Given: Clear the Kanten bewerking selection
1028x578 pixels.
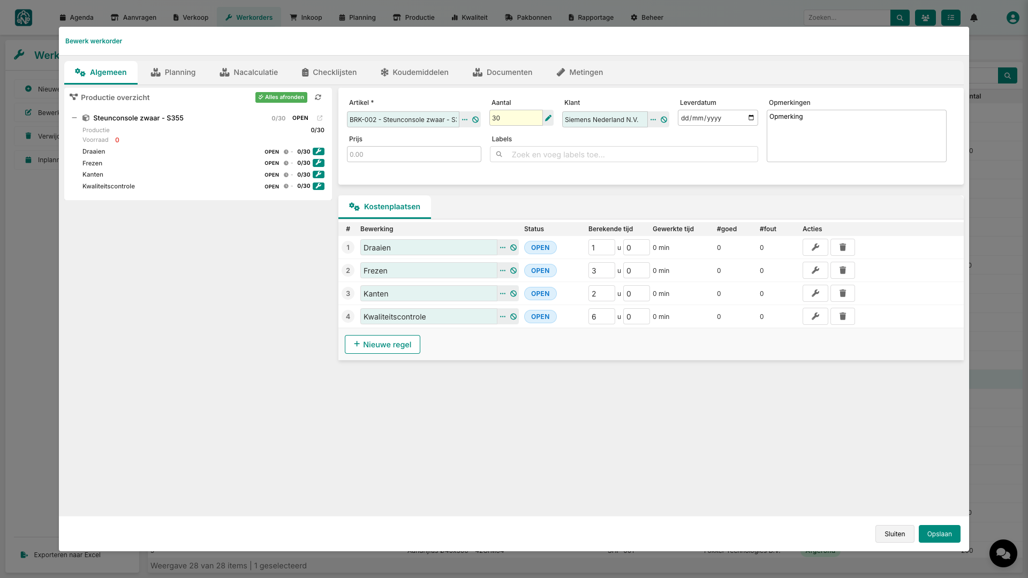Looking at the screenshot, I should coord(513,294).
